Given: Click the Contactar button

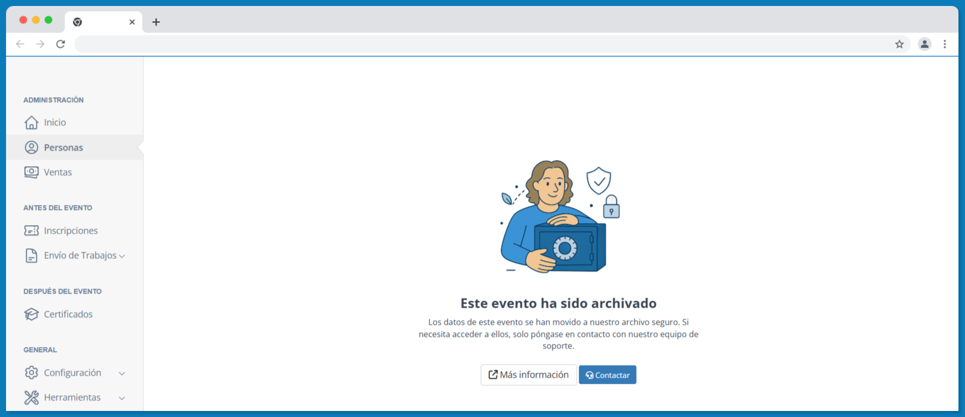Looking at the screenshot, I should 607,375.
